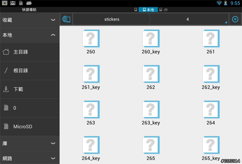Open the 264_key file icon

coord(91,145)
